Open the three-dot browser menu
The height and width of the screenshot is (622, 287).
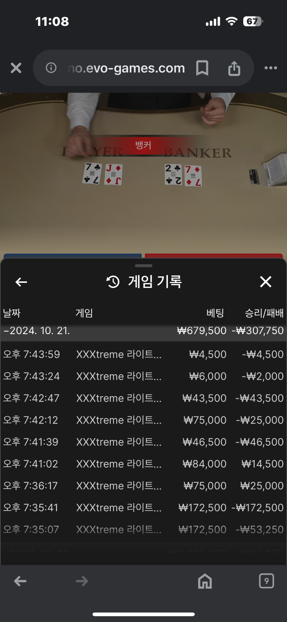(270, 68)
